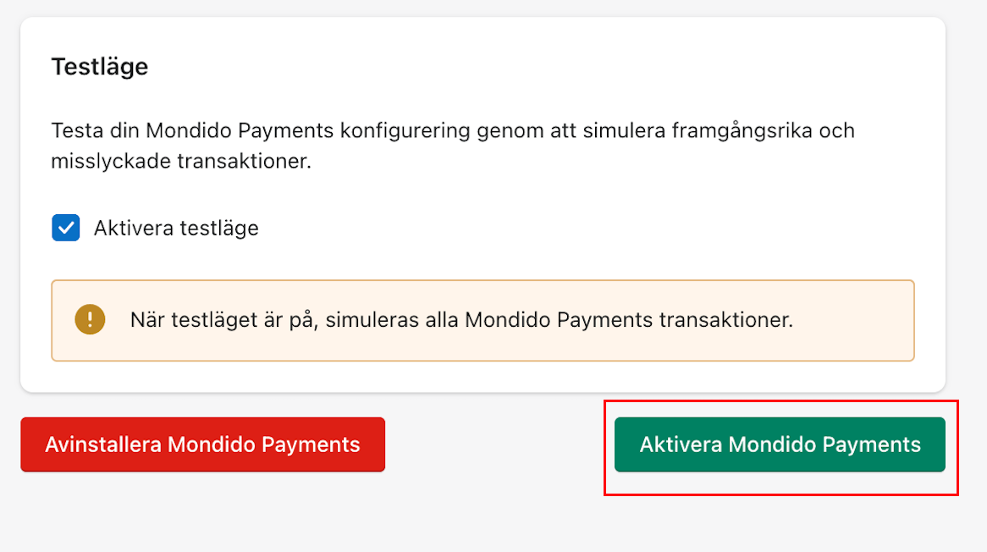Image resolution: width=987 pixels, height=552 pixels.
Task: Click the orange-bordered notice box
Action: (482, 320)
